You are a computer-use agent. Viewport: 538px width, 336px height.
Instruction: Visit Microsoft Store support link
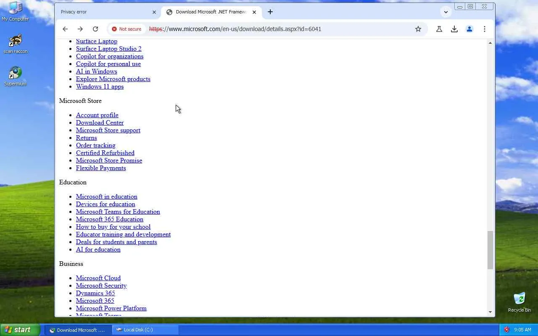(108, 130)
